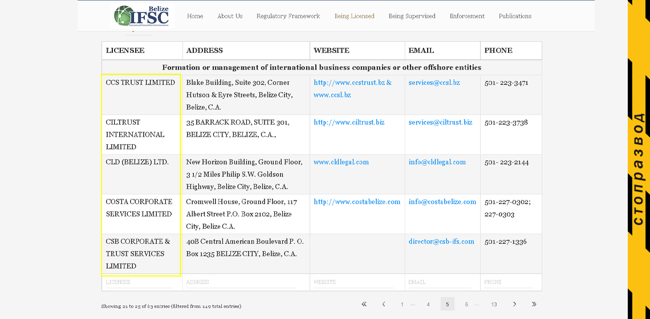This screenshot has width=650, height=319.
Task: Open http://www.ciltrust.biz link
Action: click(x=349, y=122)
